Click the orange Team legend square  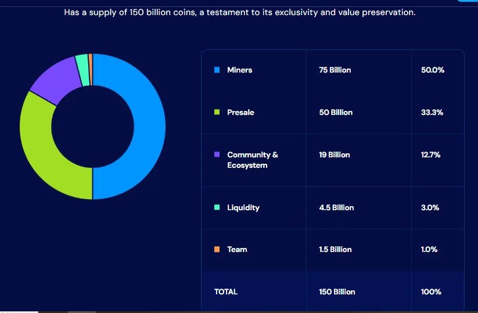click(217, 250)
